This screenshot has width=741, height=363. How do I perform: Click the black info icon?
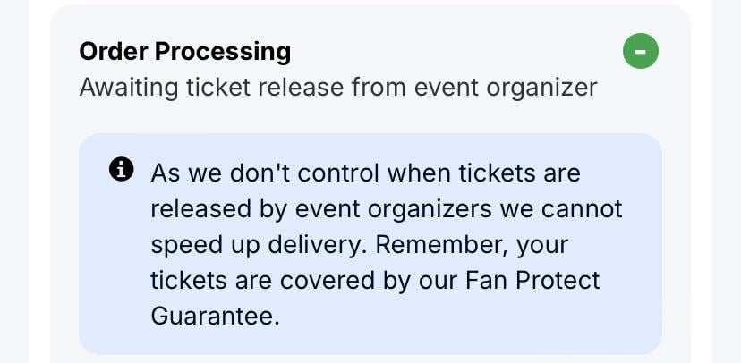pos(121,168)
